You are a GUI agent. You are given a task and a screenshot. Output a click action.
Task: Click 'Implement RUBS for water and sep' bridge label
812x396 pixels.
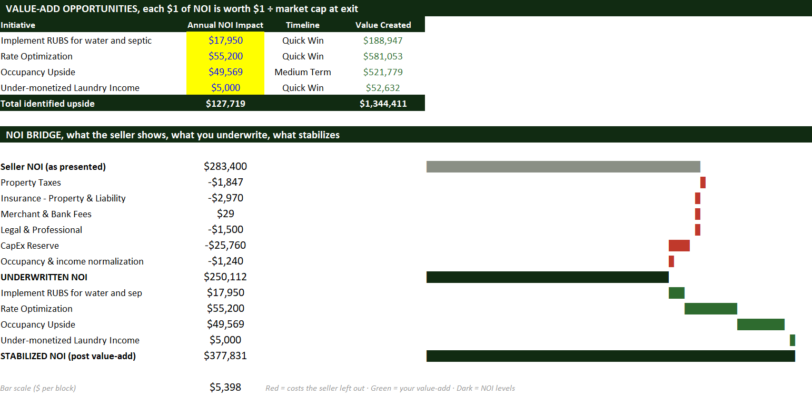coord(72,293)
